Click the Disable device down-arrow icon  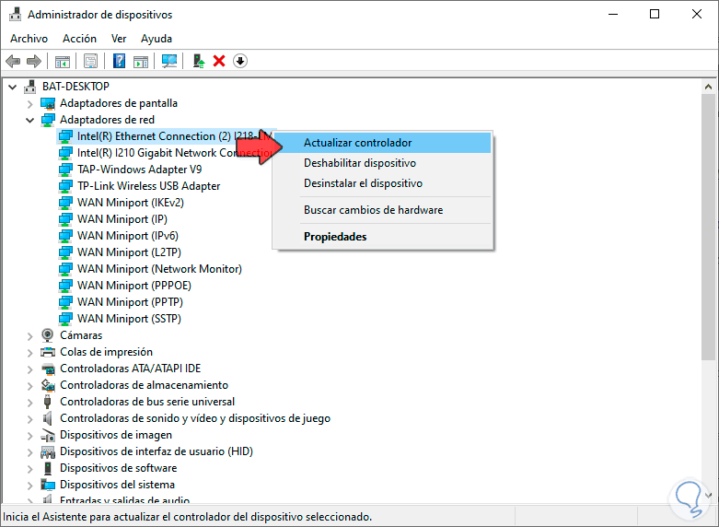[240, 61]
